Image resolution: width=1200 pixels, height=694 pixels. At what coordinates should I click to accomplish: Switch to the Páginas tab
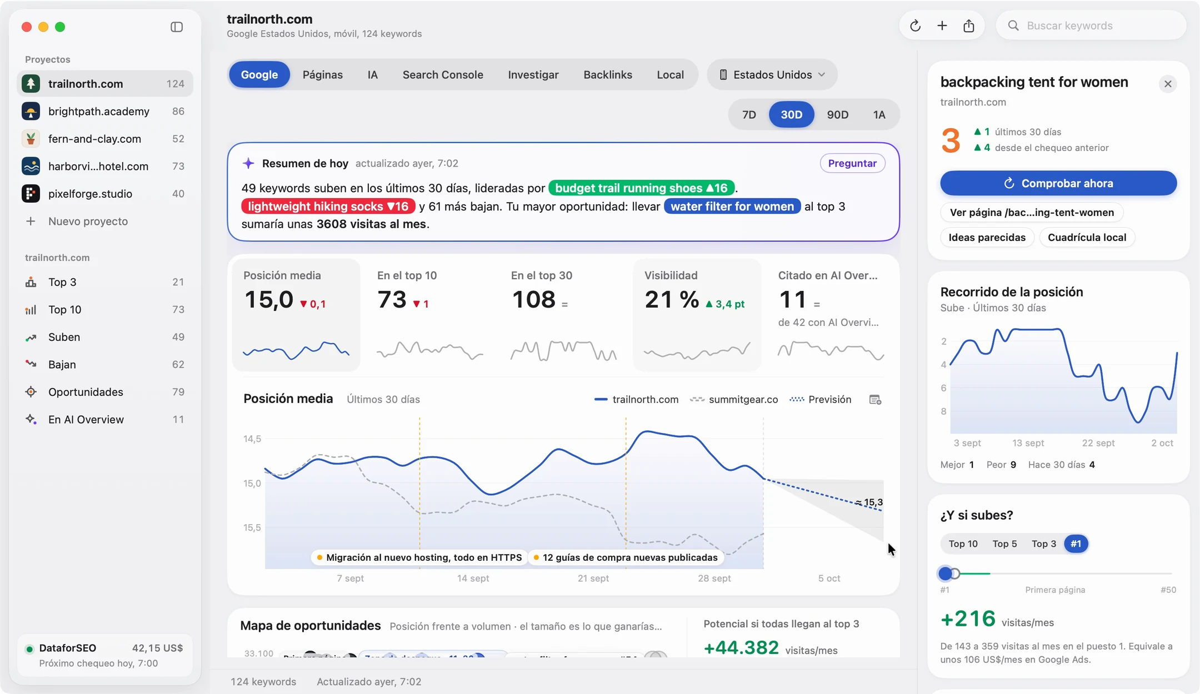point(322,74)
